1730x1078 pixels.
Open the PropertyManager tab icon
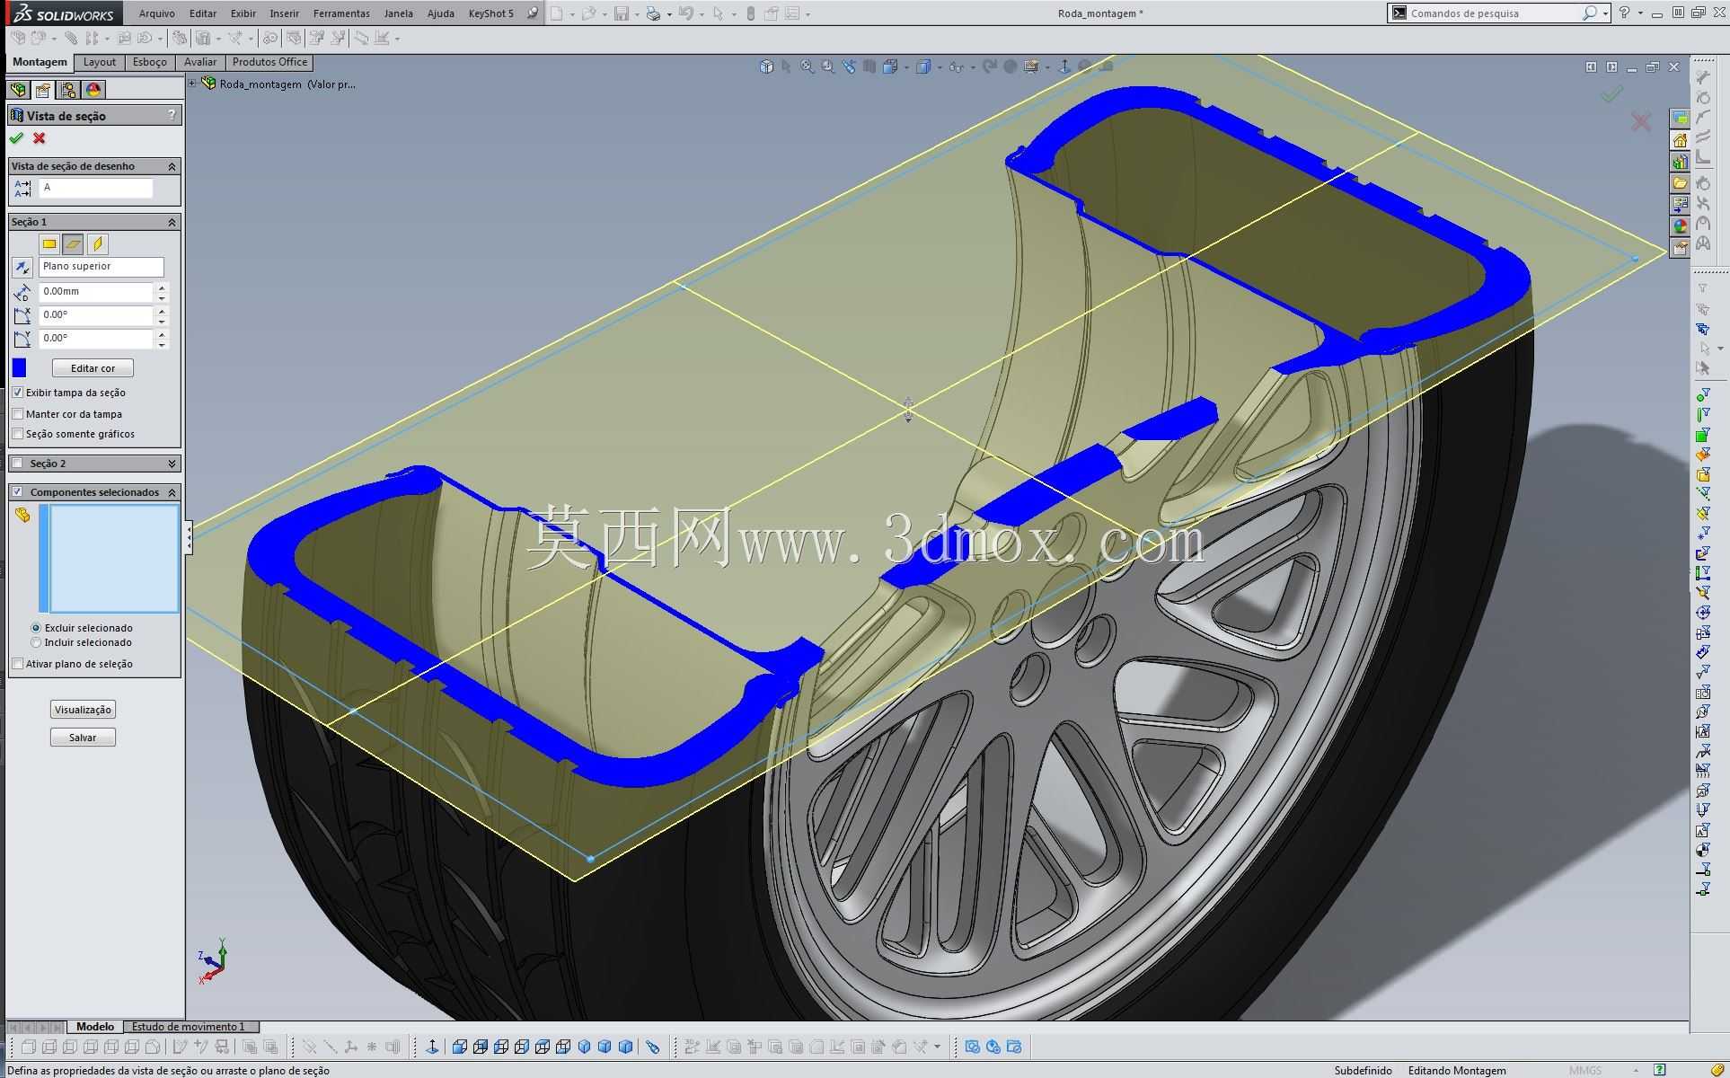tap(43, 90)
